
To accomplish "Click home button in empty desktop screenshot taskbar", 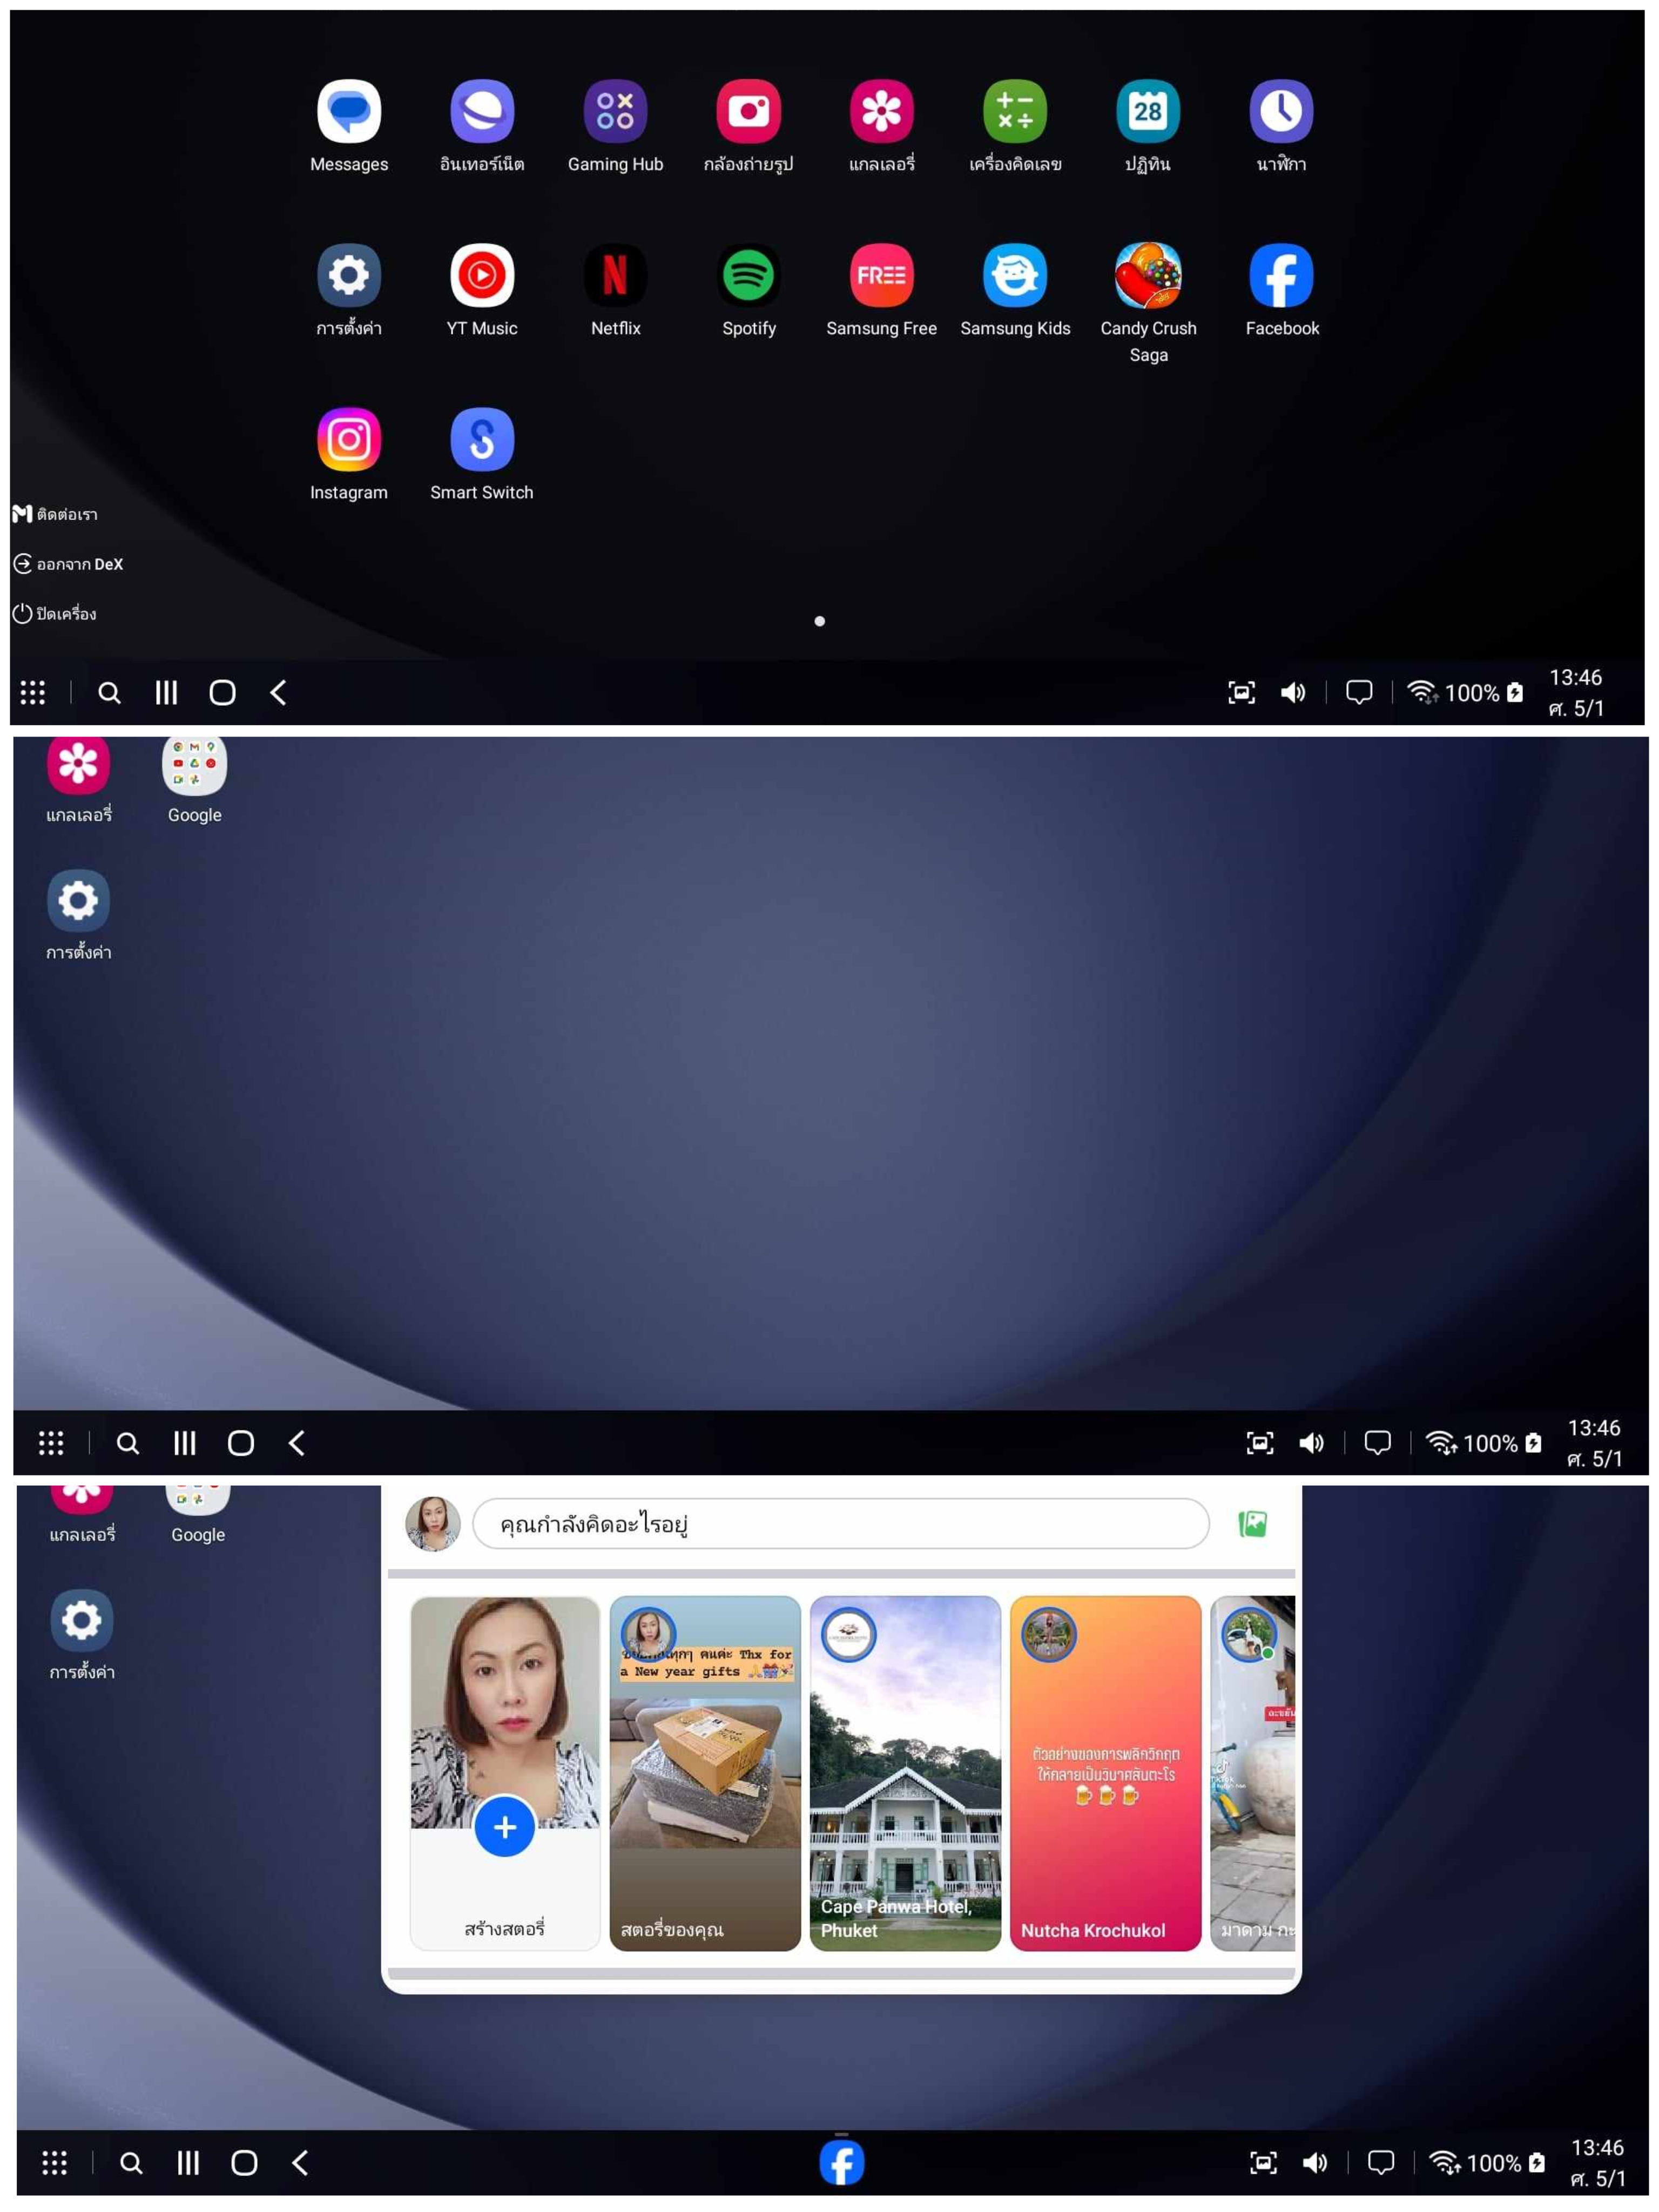I will [x=241, y=1443].
